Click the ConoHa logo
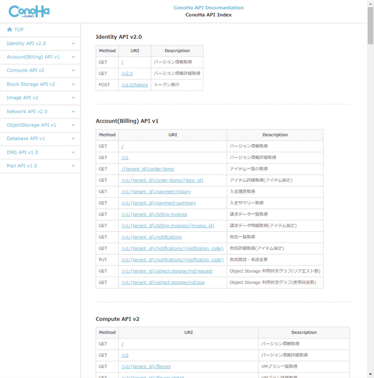 click(x=28, y=11)
